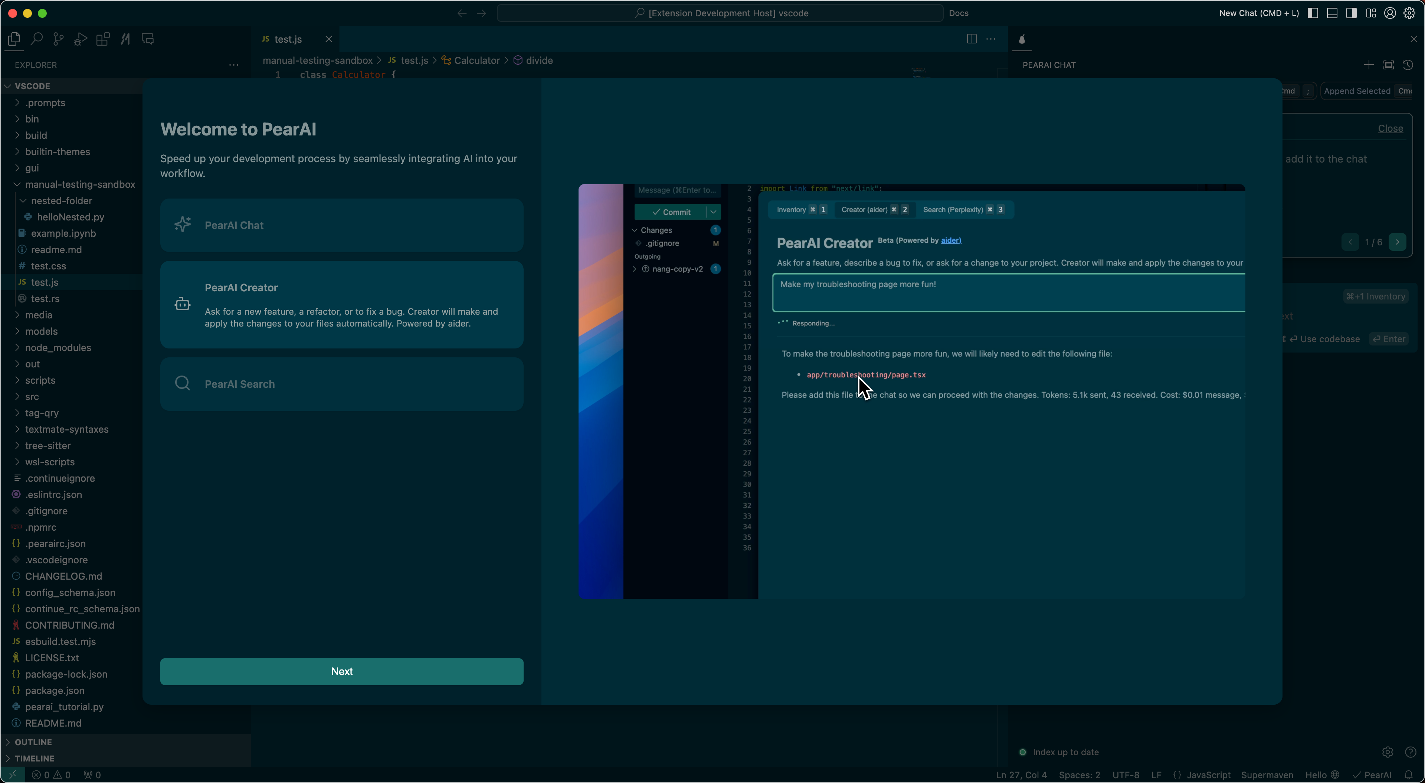Image resolution: width=1425 pixels, height=783 pixels.
Task: Open the Run and Debug view
Action: coord(81,39)
